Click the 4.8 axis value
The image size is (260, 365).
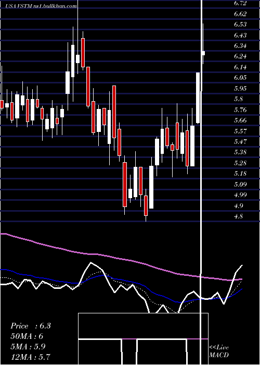click(x=239, y=216)
